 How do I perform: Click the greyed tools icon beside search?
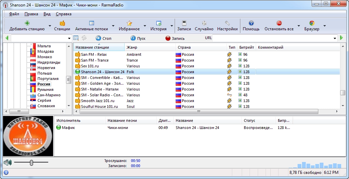(84, 38)
